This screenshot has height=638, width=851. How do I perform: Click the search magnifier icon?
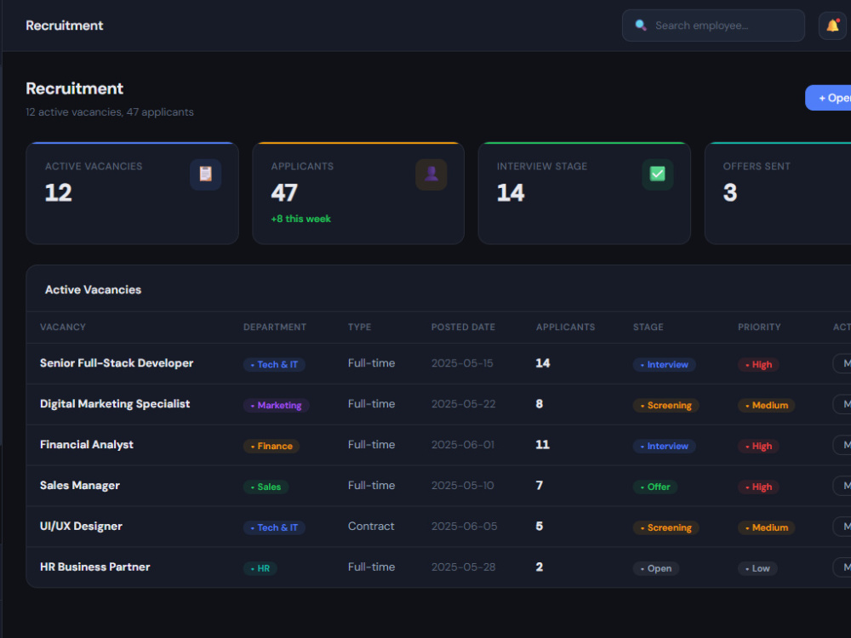point(641,26)
